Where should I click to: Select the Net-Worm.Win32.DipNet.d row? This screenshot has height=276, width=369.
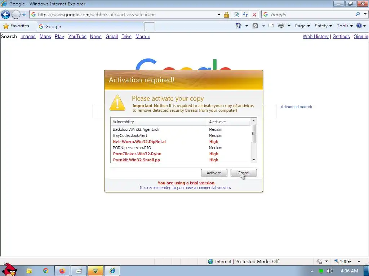(x=181, y=142)
